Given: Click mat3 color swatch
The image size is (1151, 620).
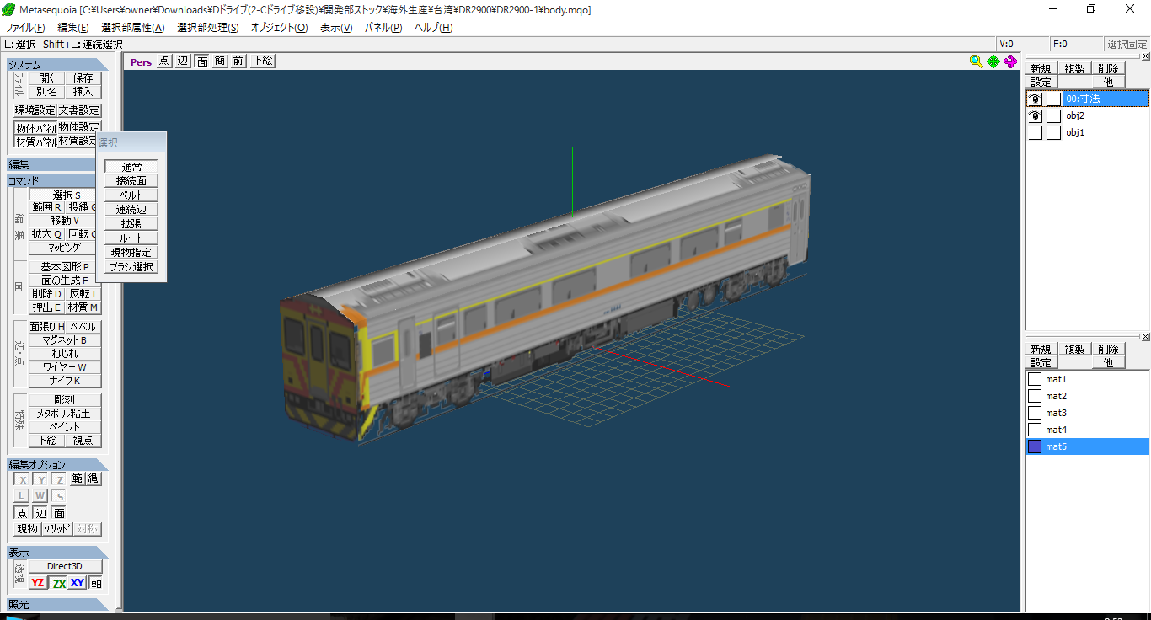Looking at the screenshot, I should [1035, 413].
